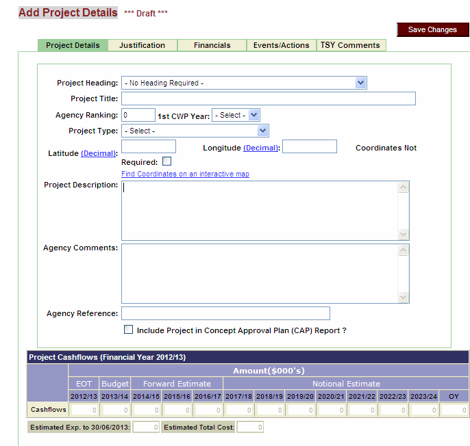Open the Financials tab
This screenshot has height=446, width=470.
coord(212,45)
